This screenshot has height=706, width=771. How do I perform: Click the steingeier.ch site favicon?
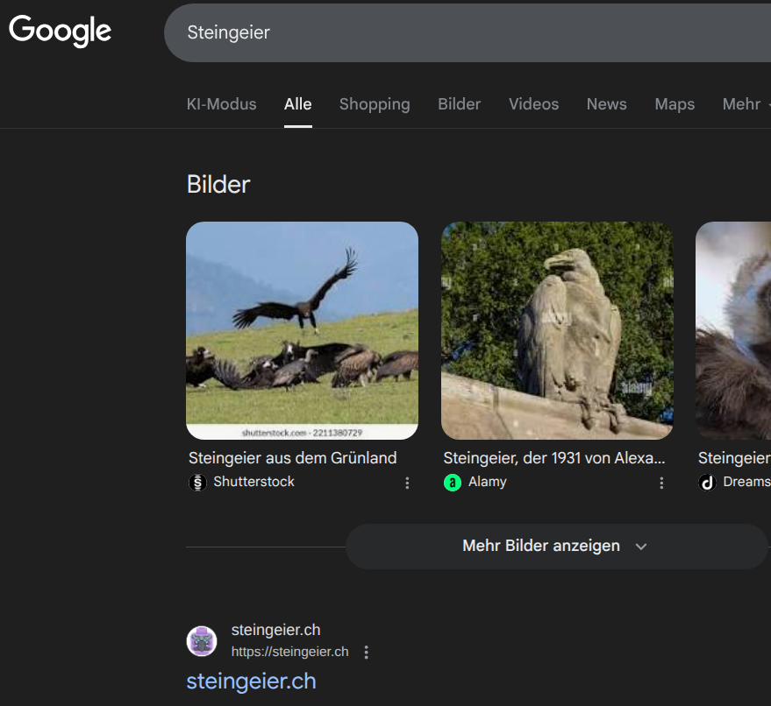pyautogui.click(x=202, y=640)
